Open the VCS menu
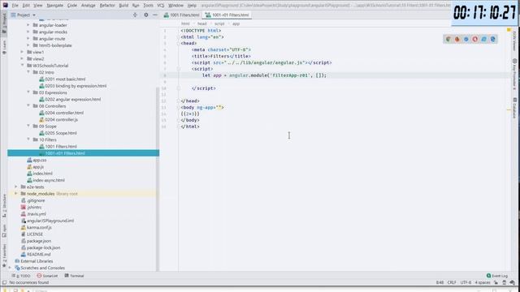The height and width of the screenshot is (292, 520). 161,6
